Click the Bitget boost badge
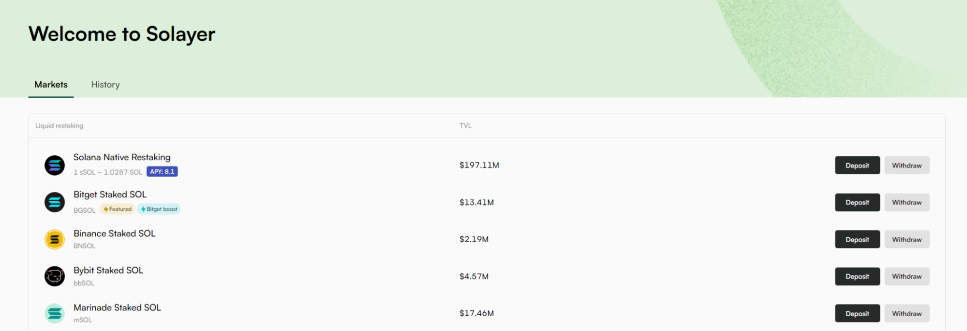967x331 pixels. tap(159, 209)
